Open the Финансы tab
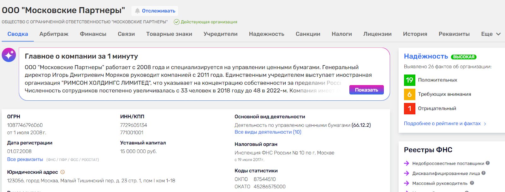This screenshot has height=192, width=505. 93,34
